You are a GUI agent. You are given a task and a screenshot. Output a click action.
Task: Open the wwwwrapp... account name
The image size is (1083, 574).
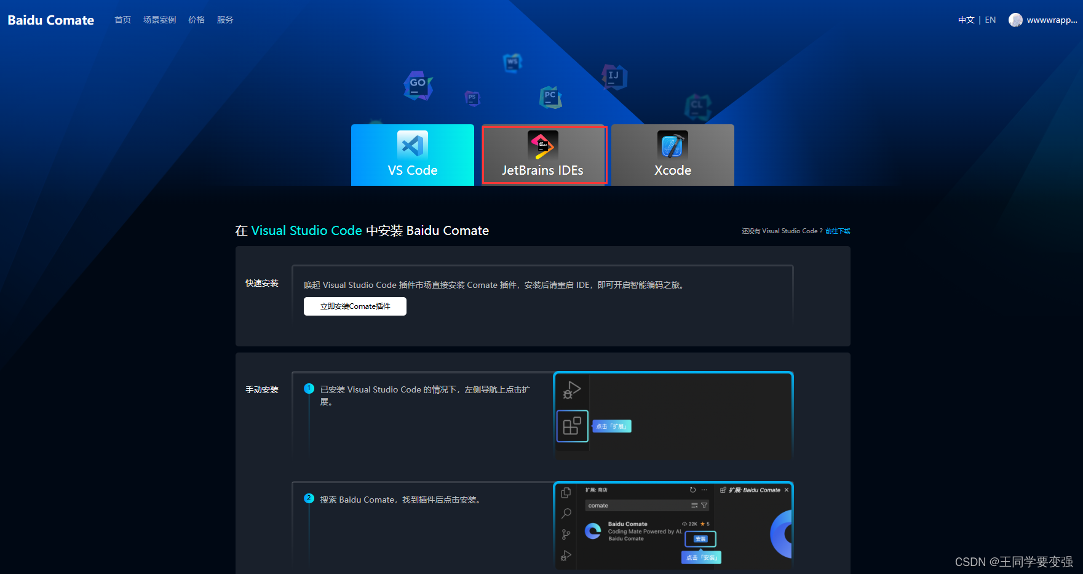[1052, 20]
